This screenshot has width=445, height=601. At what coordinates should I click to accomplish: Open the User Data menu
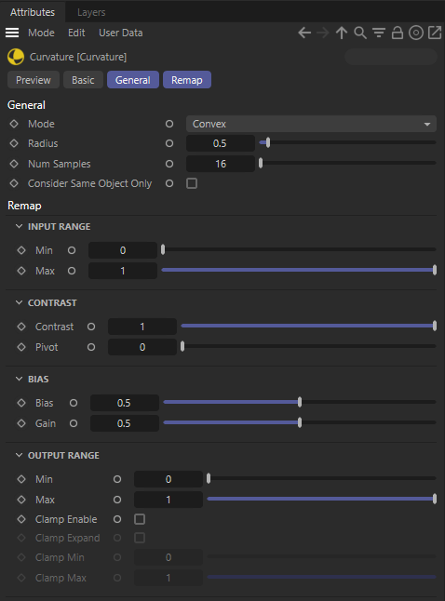coord(120,33)
